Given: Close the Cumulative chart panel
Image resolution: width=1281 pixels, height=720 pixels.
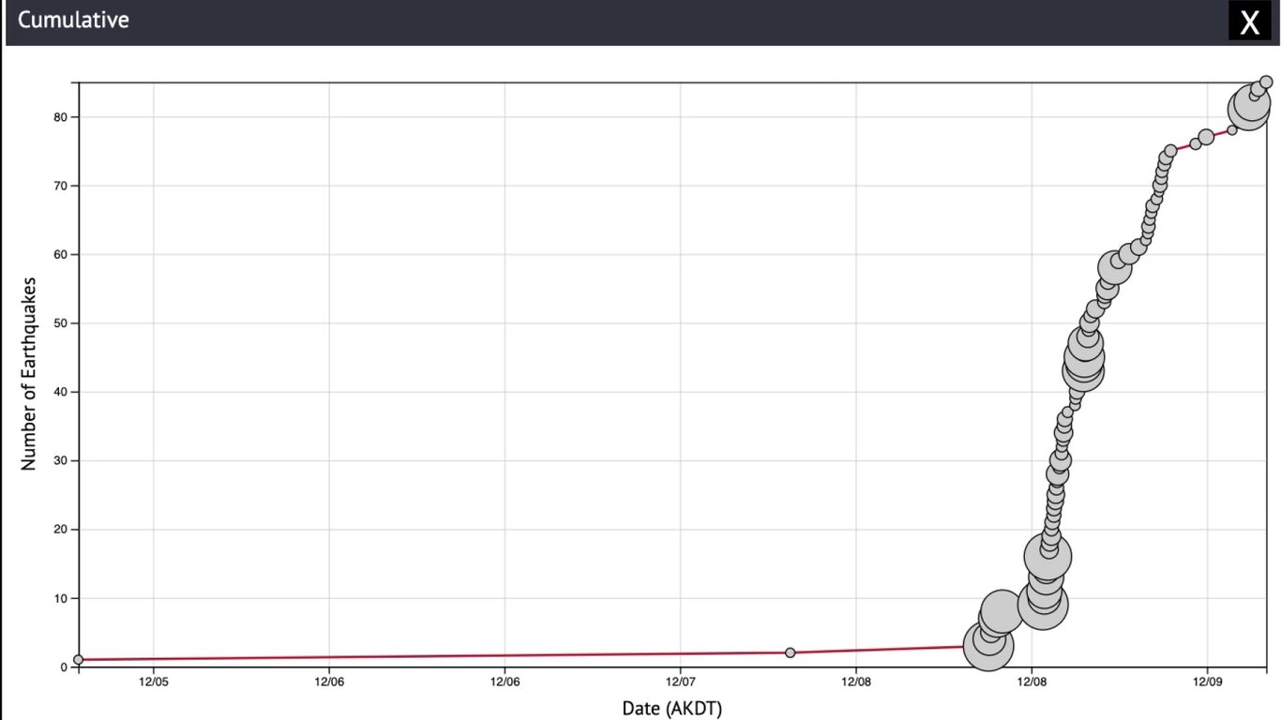Looking at the screenshot, I should tap(1249, 22).
